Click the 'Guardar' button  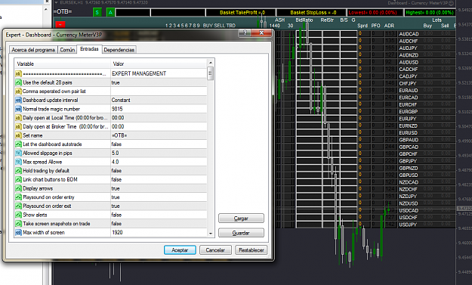coord(241,233)
